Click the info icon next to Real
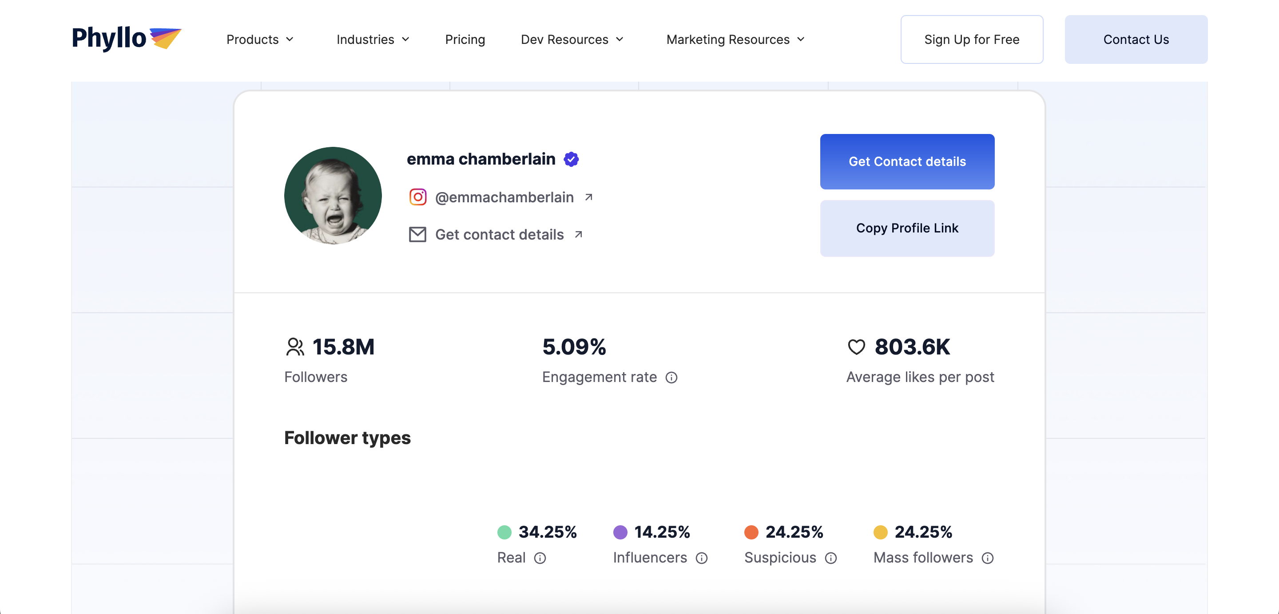 [x=540, y=558]
